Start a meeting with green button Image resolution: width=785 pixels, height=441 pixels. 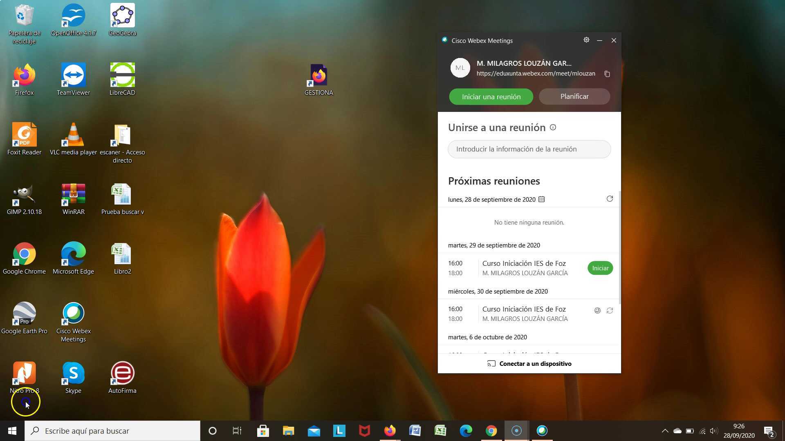pos(491,97)
